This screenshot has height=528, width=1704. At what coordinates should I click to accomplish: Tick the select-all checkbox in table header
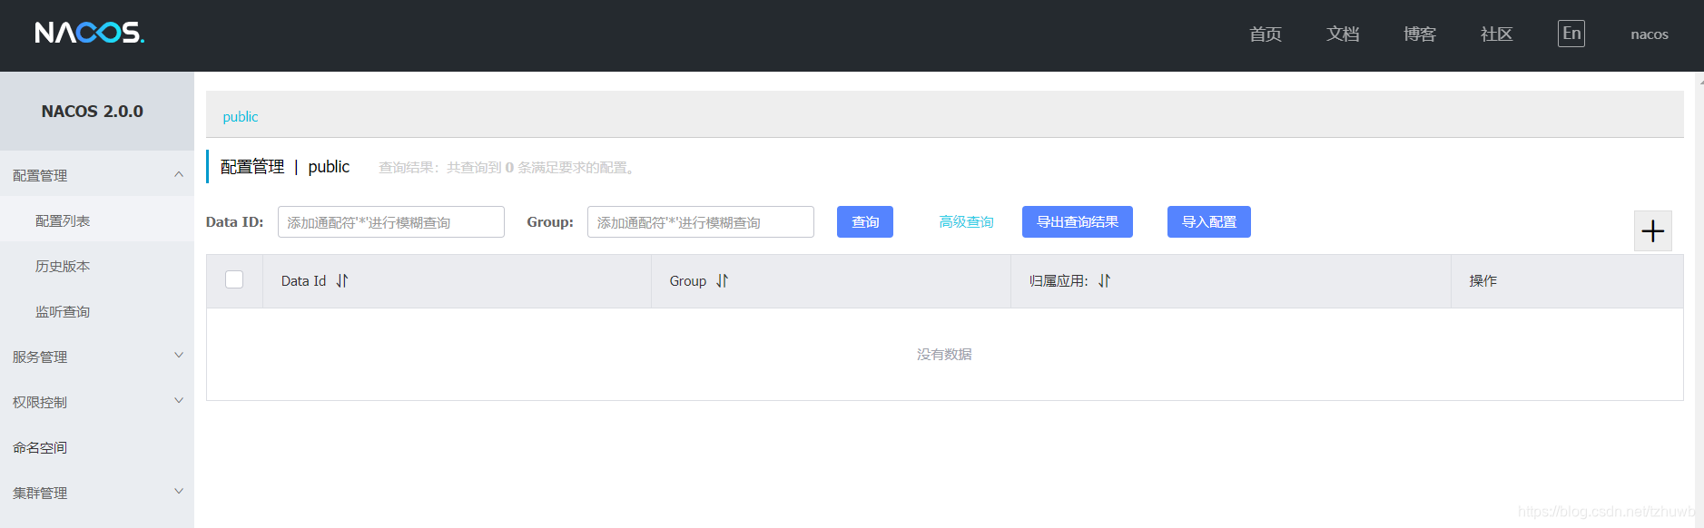(x=234, y=279)
